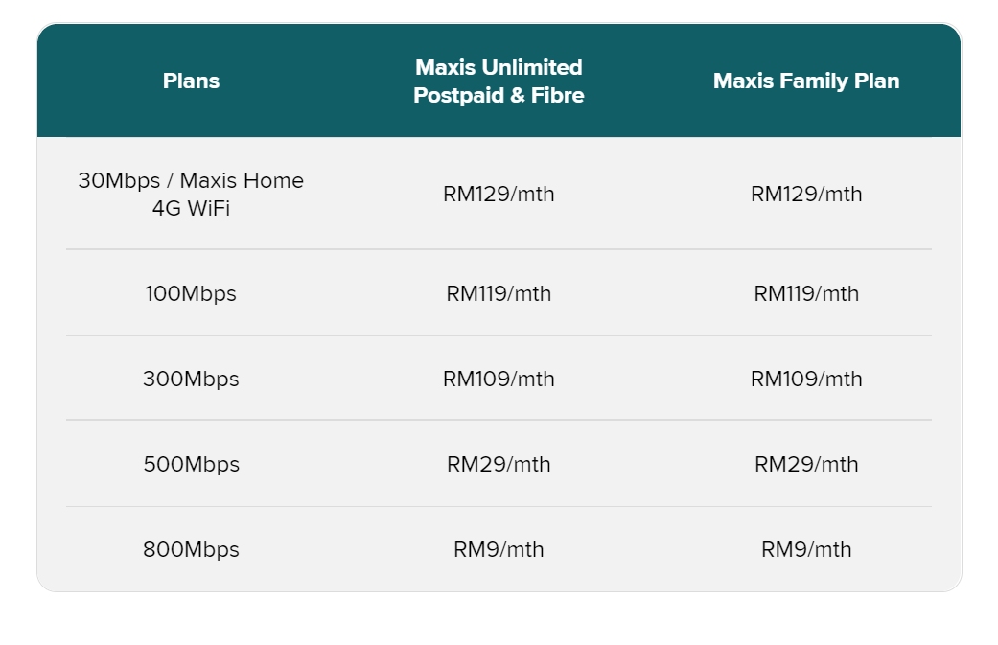The image size is (998, 645).
Task: Select RM29/mth under Maxis Family Plan
Action: point(806,464)
